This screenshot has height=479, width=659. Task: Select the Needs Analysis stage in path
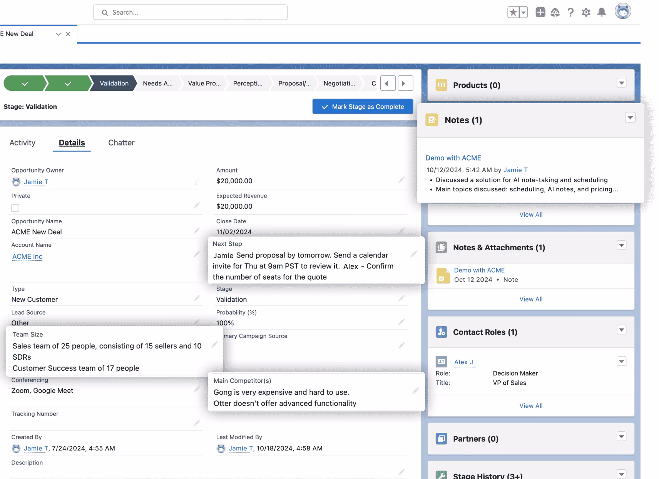(158, 83)
